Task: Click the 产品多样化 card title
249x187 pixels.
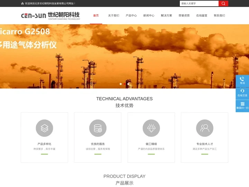Action: 45,144
